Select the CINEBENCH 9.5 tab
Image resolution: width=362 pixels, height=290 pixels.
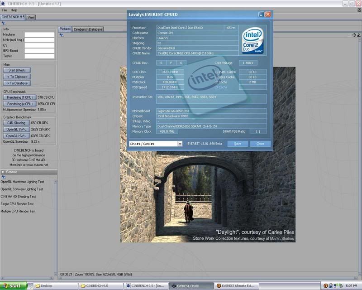(x=13, y=17)
